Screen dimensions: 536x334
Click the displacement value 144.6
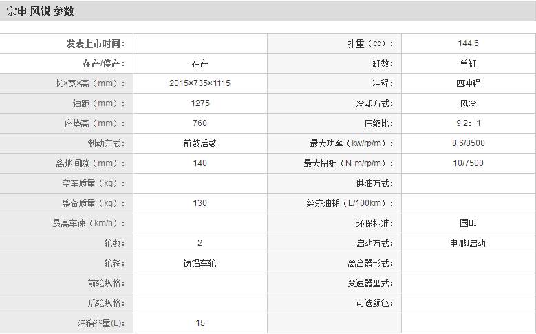468,43
